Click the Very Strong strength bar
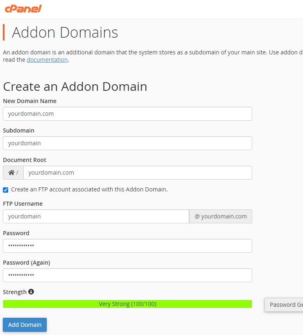Image resolution: width=303 pixels, height=335 pixels. coord(127,304)
